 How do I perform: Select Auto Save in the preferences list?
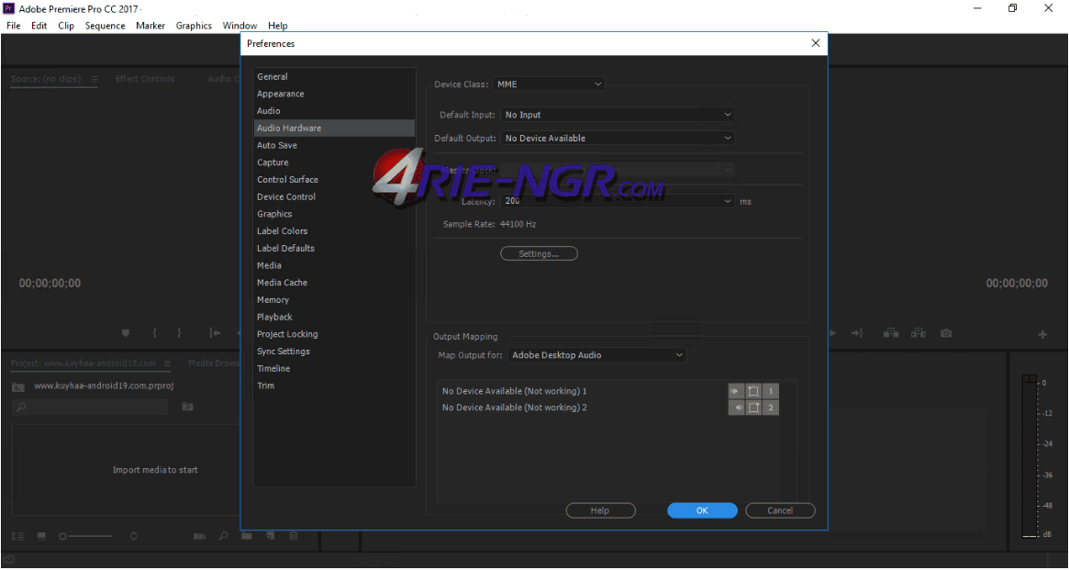(334, 145)
